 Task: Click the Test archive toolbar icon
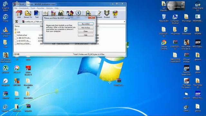point(37,14)
